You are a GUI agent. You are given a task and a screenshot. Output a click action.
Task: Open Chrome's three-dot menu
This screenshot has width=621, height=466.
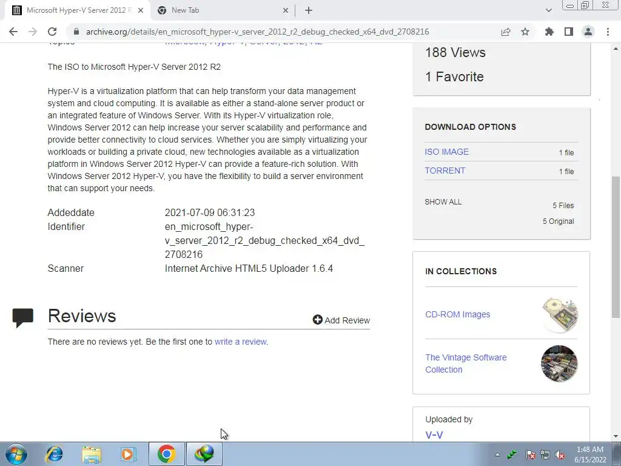pos(608,32)
